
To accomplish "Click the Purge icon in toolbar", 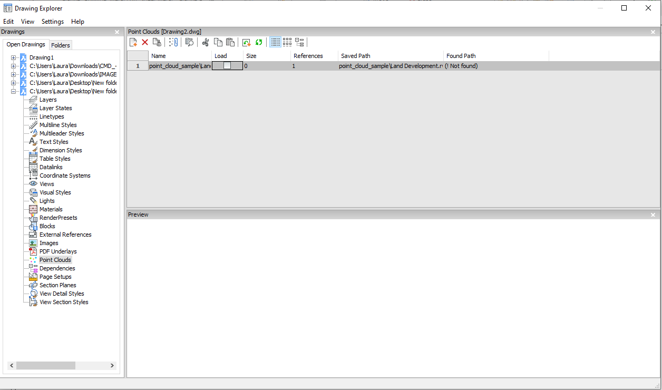I will (157, 42).
